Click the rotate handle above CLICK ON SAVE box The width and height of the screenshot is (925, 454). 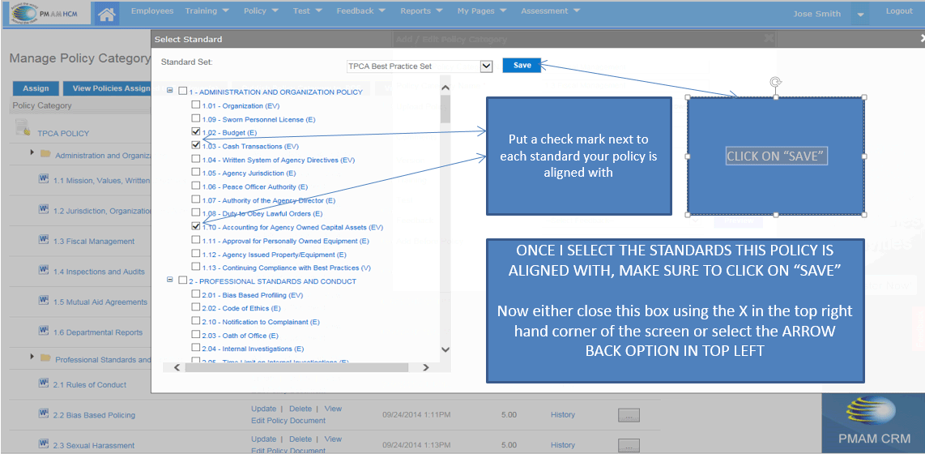click(x=775, y=82)
